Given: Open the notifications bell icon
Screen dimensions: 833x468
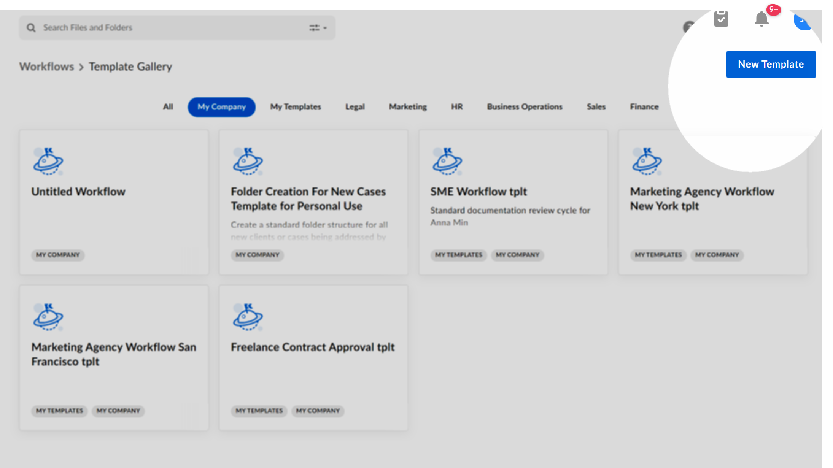Looking at the screenshot, I should click(761, 19).
